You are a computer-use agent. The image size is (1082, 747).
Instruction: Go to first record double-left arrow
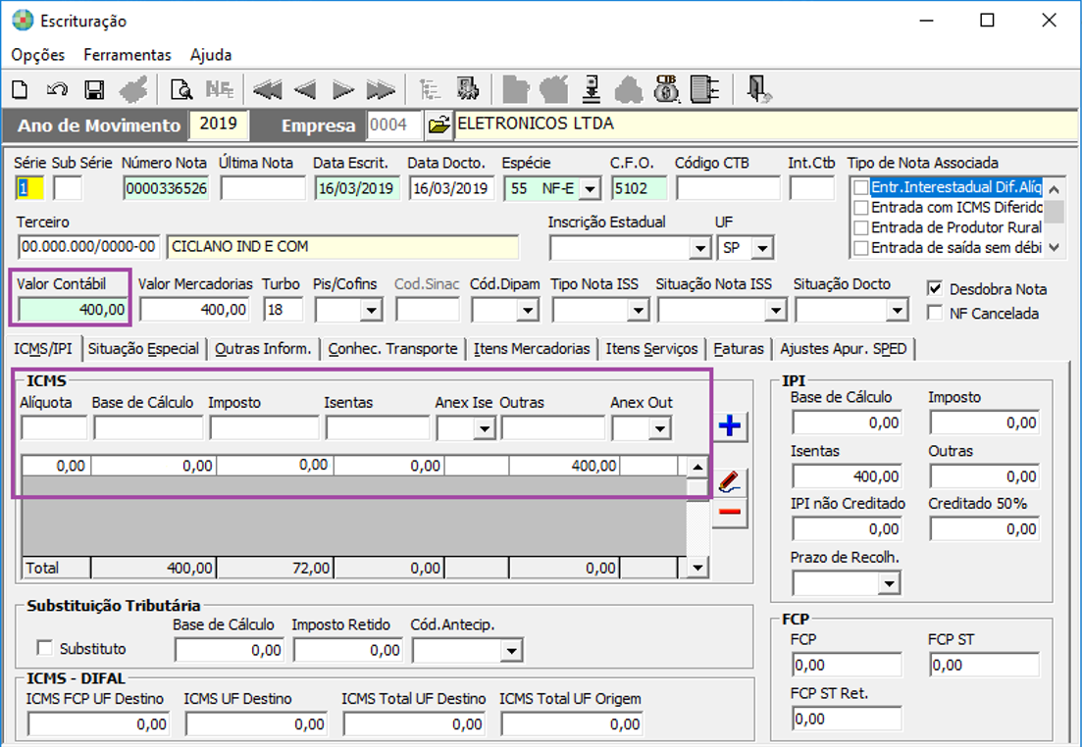pyautogui.click(x=267, y=89)
